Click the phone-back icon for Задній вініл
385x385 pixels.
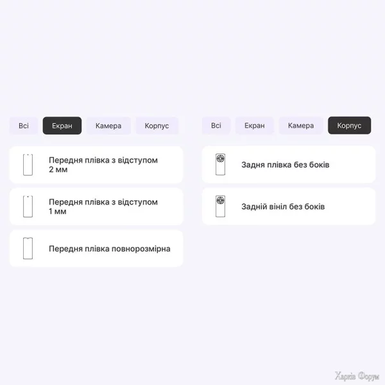pos(220,207)
